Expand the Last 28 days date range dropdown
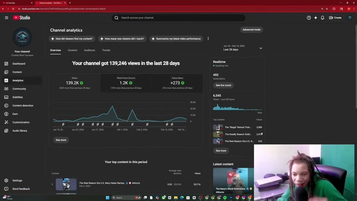Viewport: 357px width, 201px height. 242,48
